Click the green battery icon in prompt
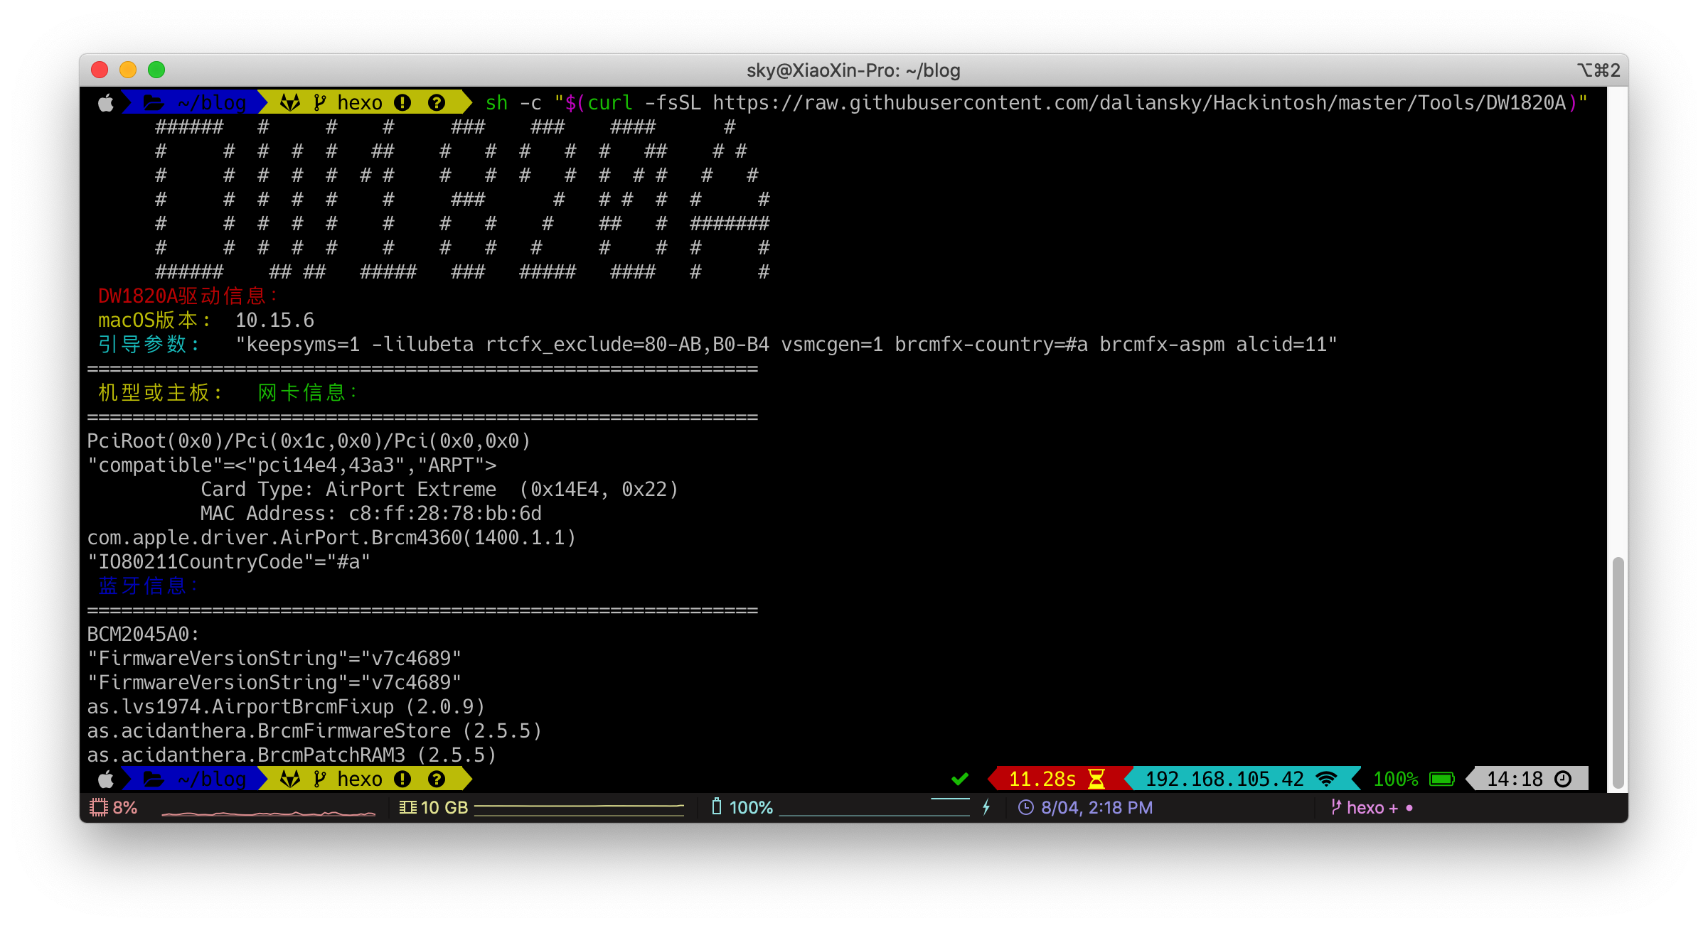The height and width of the screenshot is (928, 1708). 1442,779
